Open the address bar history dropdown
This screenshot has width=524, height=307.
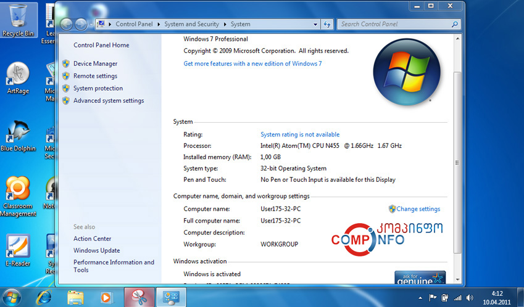tap(315, 25)
